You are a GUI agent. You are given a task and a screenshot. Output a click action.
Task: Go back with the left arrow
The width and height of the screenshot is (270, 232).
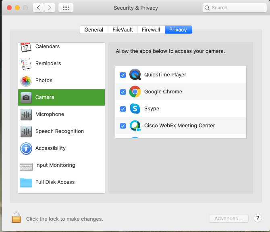click(x=38, y=8)
